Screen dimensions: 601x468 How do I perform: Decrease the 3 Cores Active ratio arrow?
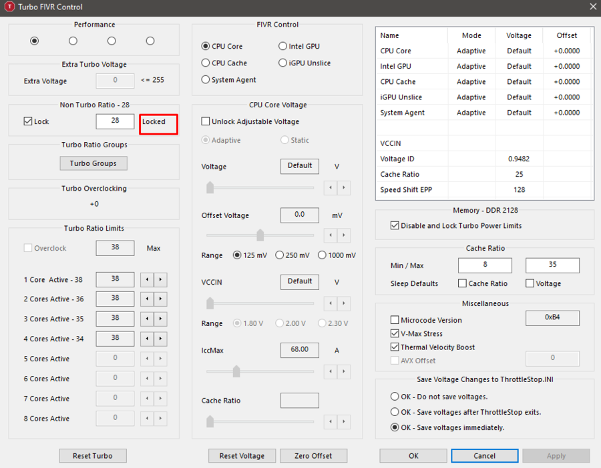click(x=147, y=319)
